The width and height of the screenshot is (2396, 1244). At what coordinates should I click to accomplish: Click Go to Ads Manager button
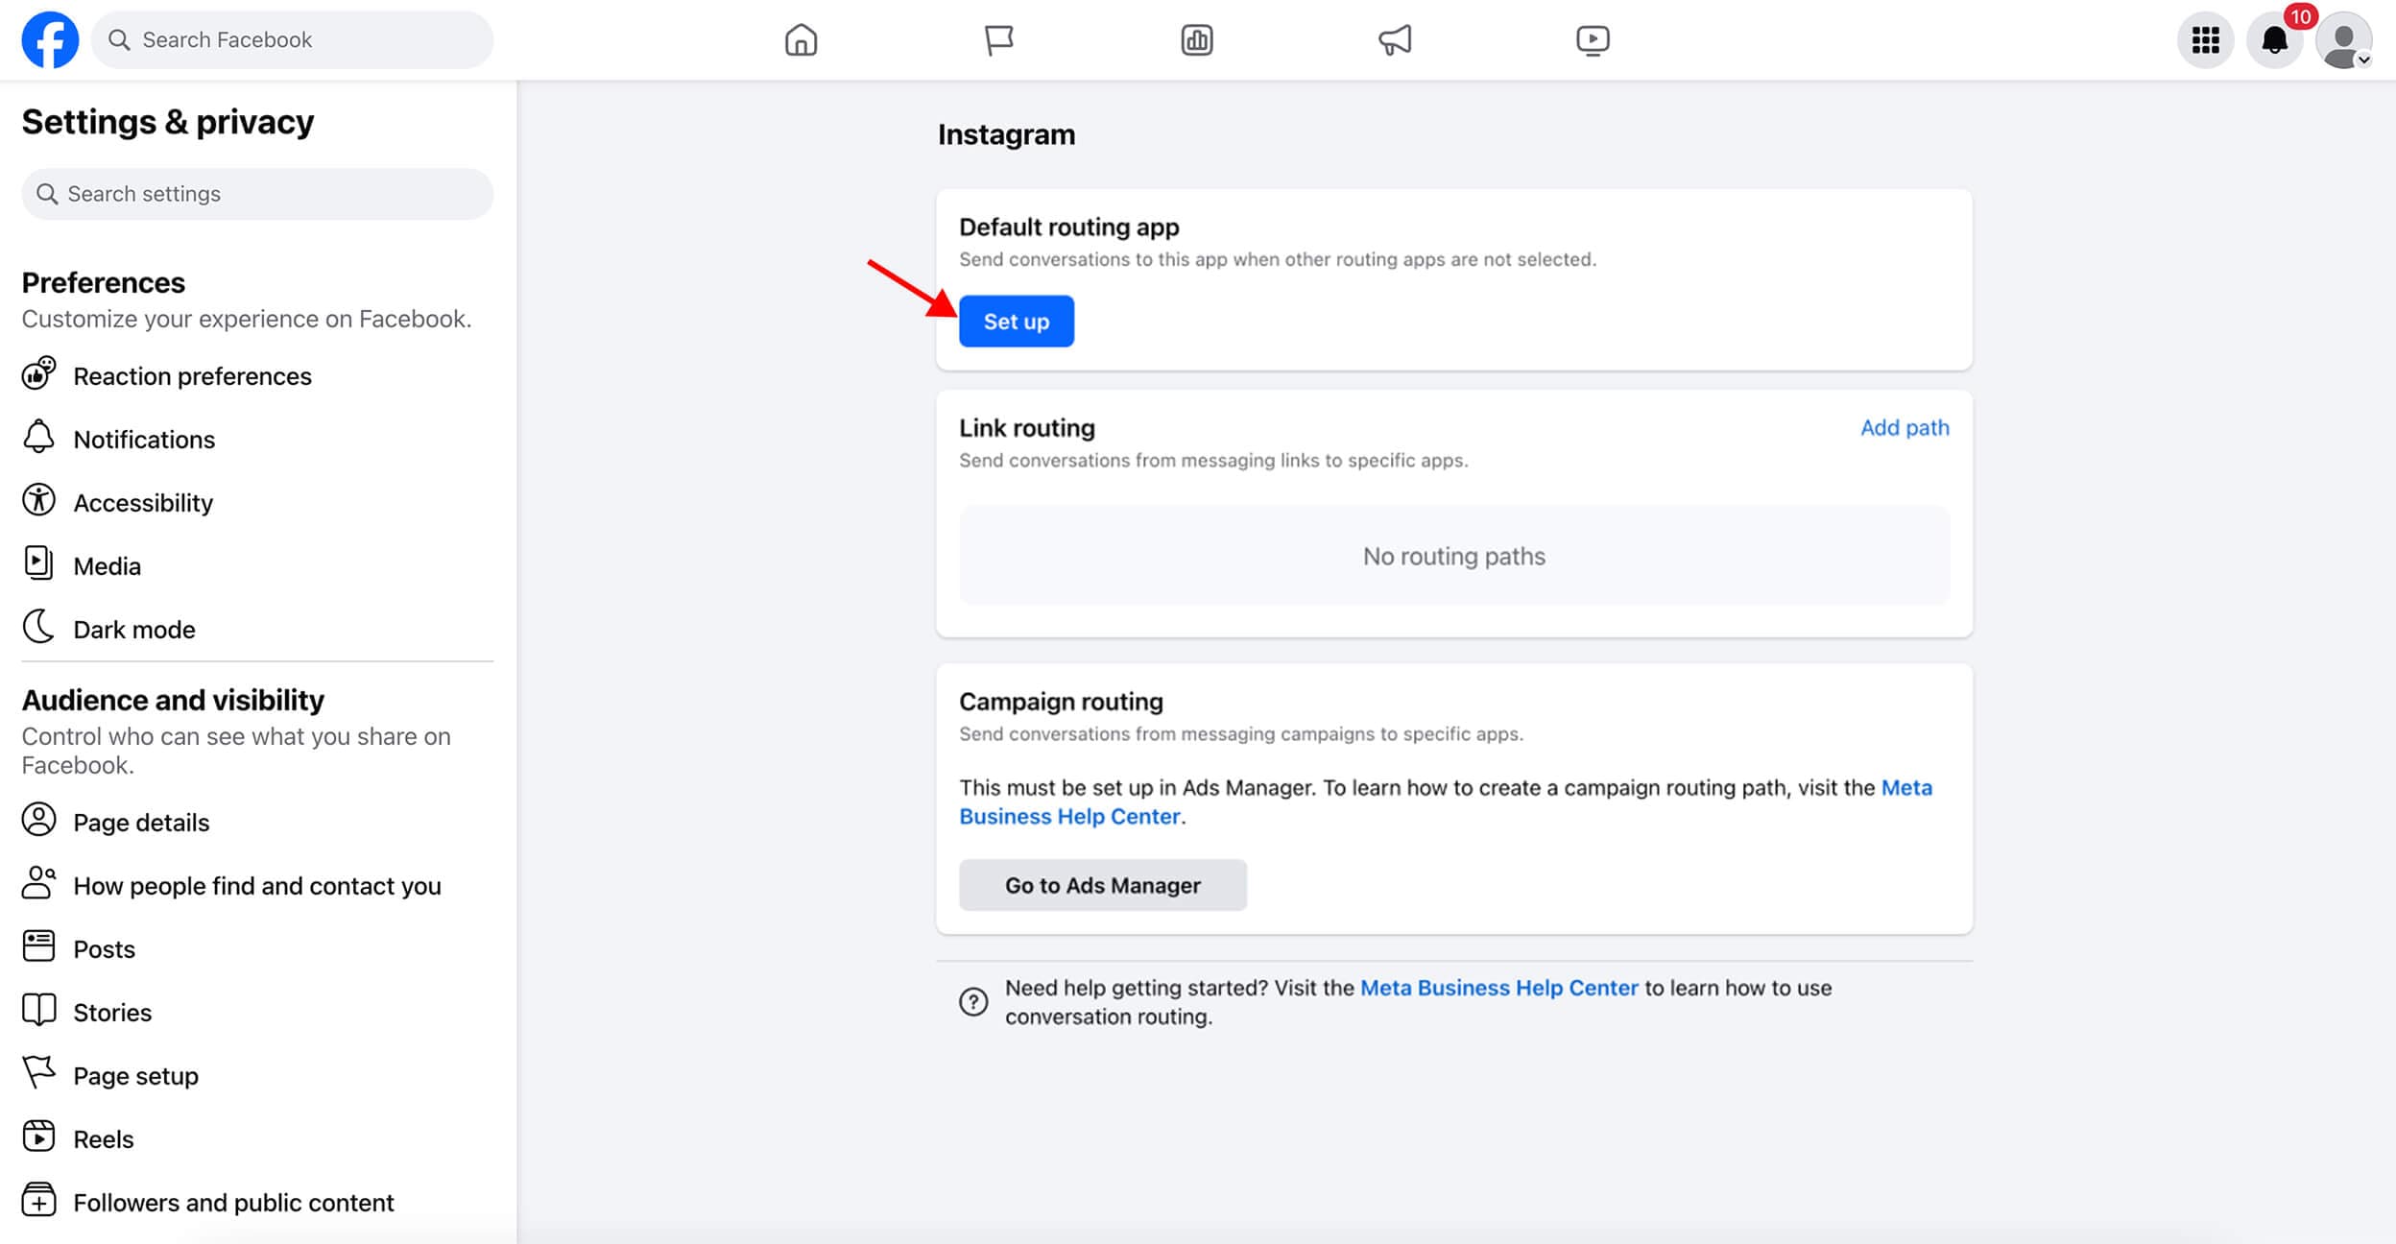1102,885
